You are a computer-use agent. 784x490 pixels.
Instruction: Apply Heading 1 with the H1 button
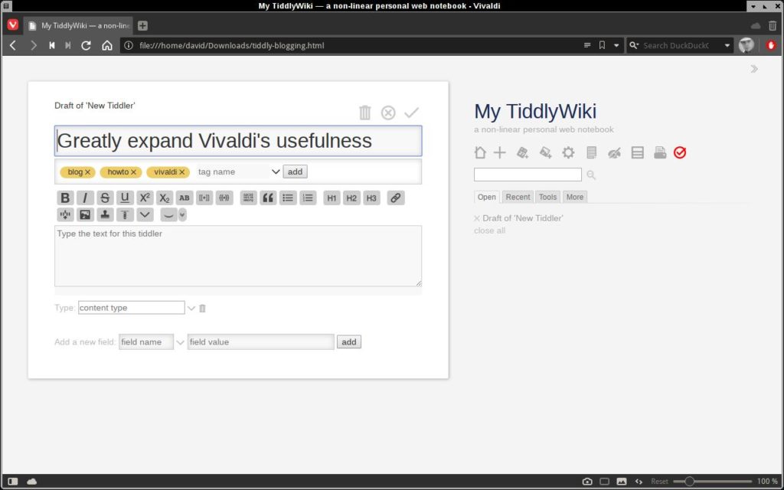pyautogui.click(x=332, y=198)
